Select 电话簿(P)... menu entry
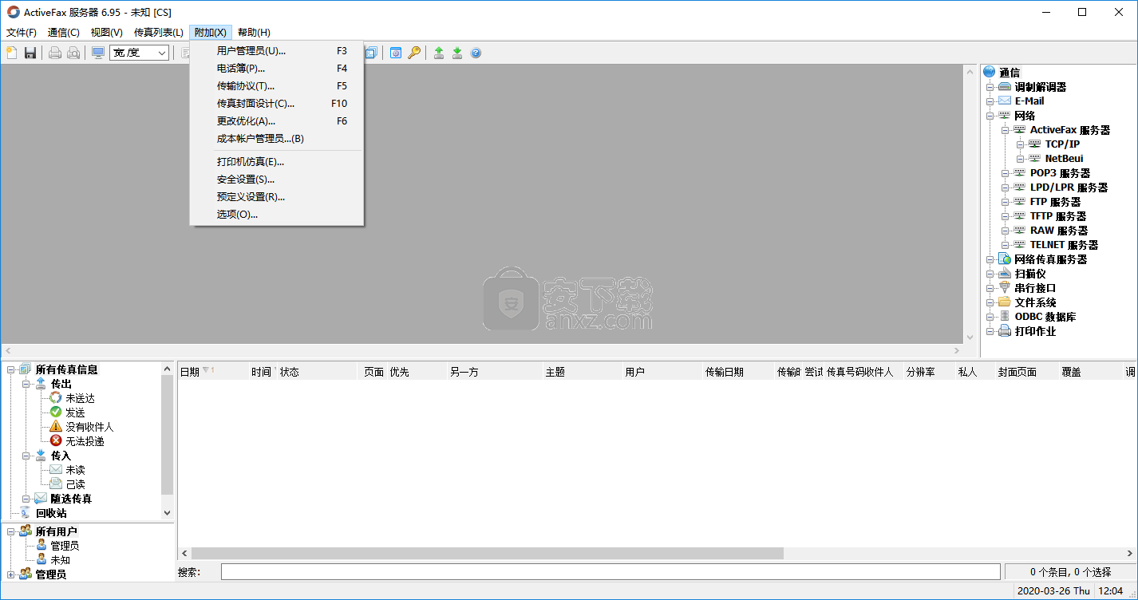The image size is (1138, 600). (x=277, y=69)
